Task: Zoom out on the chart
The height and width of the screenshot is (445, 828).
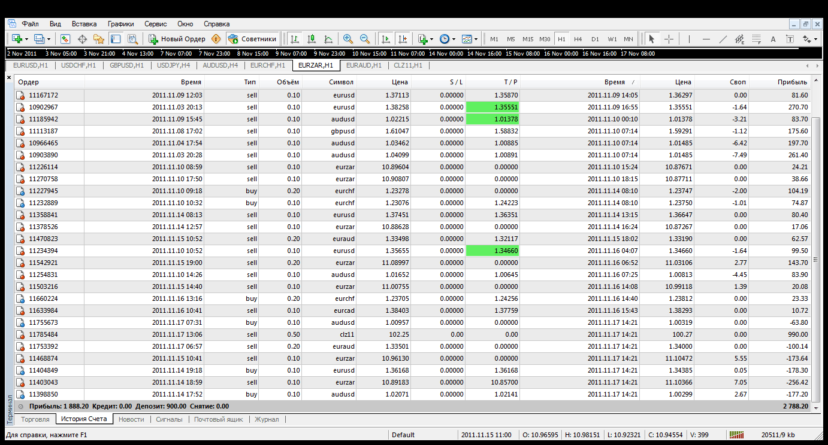Action: [x=364, y=39]
